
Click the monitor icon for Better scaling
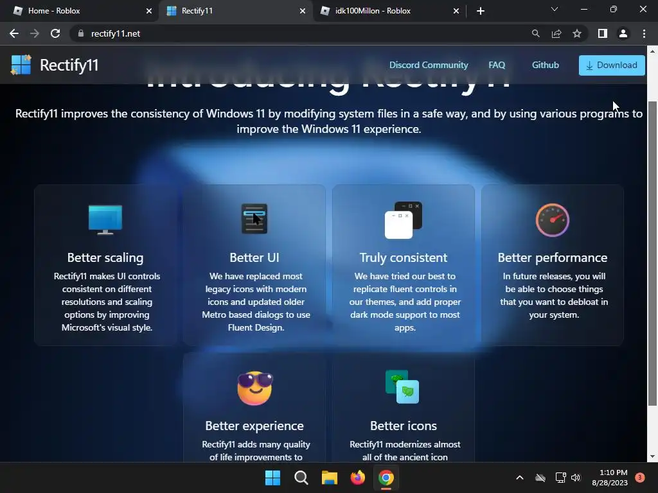(x=105, y=220)
